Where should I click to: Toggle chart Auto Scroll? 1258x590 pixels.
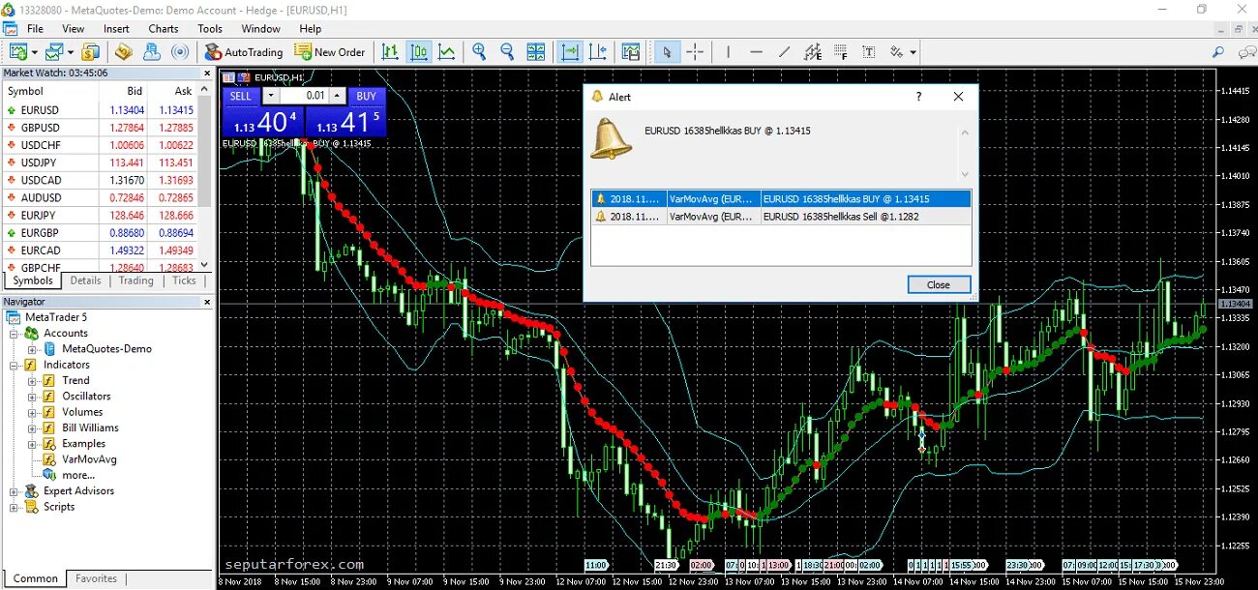(x=570, y=52)
